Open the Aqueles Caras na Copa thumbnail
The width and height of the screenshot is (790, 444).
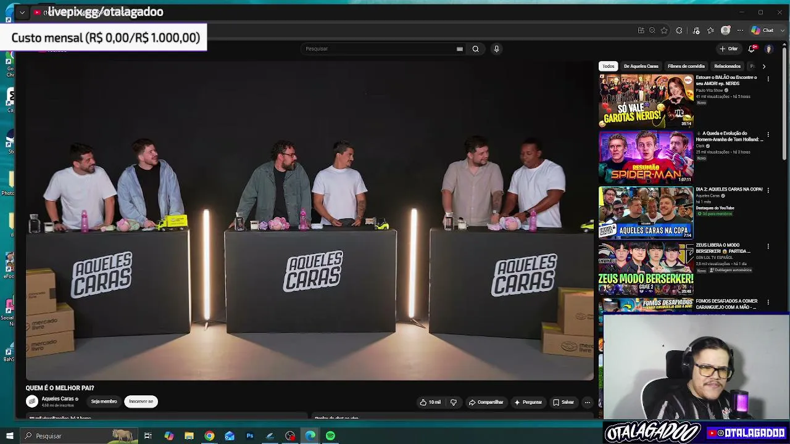(646, 213)
